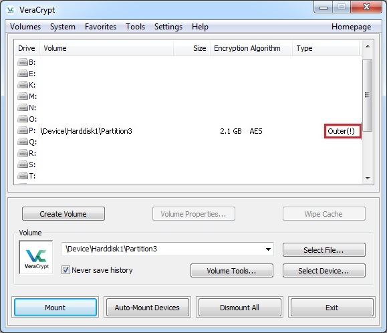Screen dimensions: 387x333
Task: Click the drive list scrollbar thumb
Action: (x=368, y=95)
